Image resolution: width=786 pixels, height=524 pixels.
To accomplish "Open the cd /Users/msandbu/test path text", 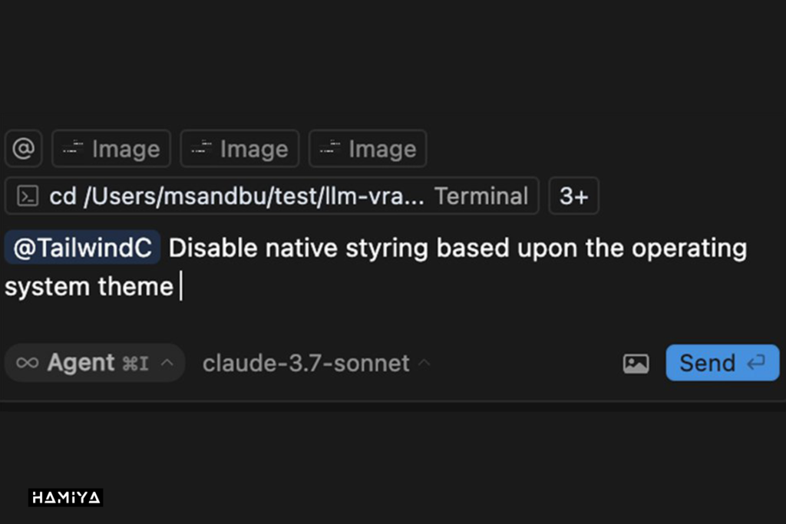I will [x=236, y=196].
